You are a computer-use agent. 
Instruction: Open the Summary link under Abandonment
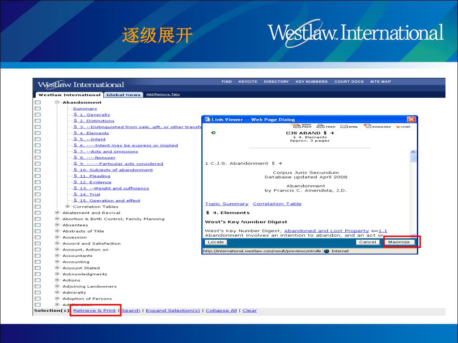(85, 109)
